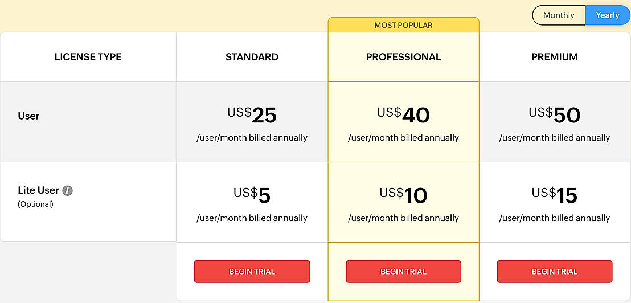Click Begin Trial under Premium
631x303 pixels.
tap(554, 272)
